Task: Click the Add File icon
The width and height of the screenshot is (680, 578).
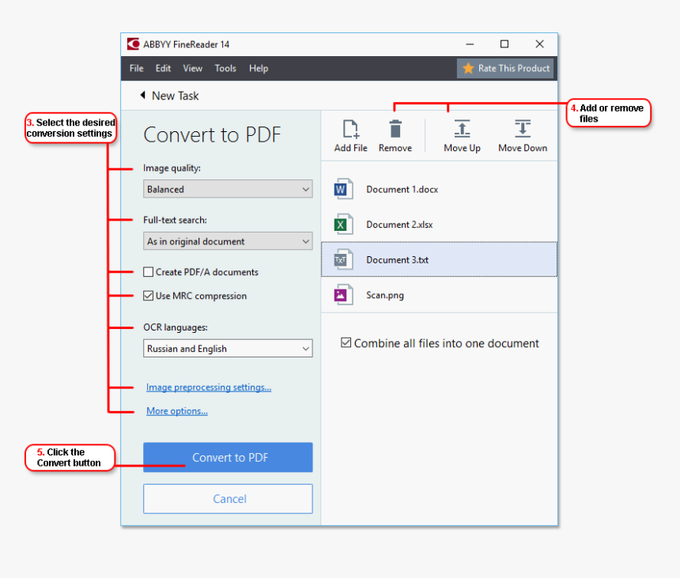Action: 350,129
